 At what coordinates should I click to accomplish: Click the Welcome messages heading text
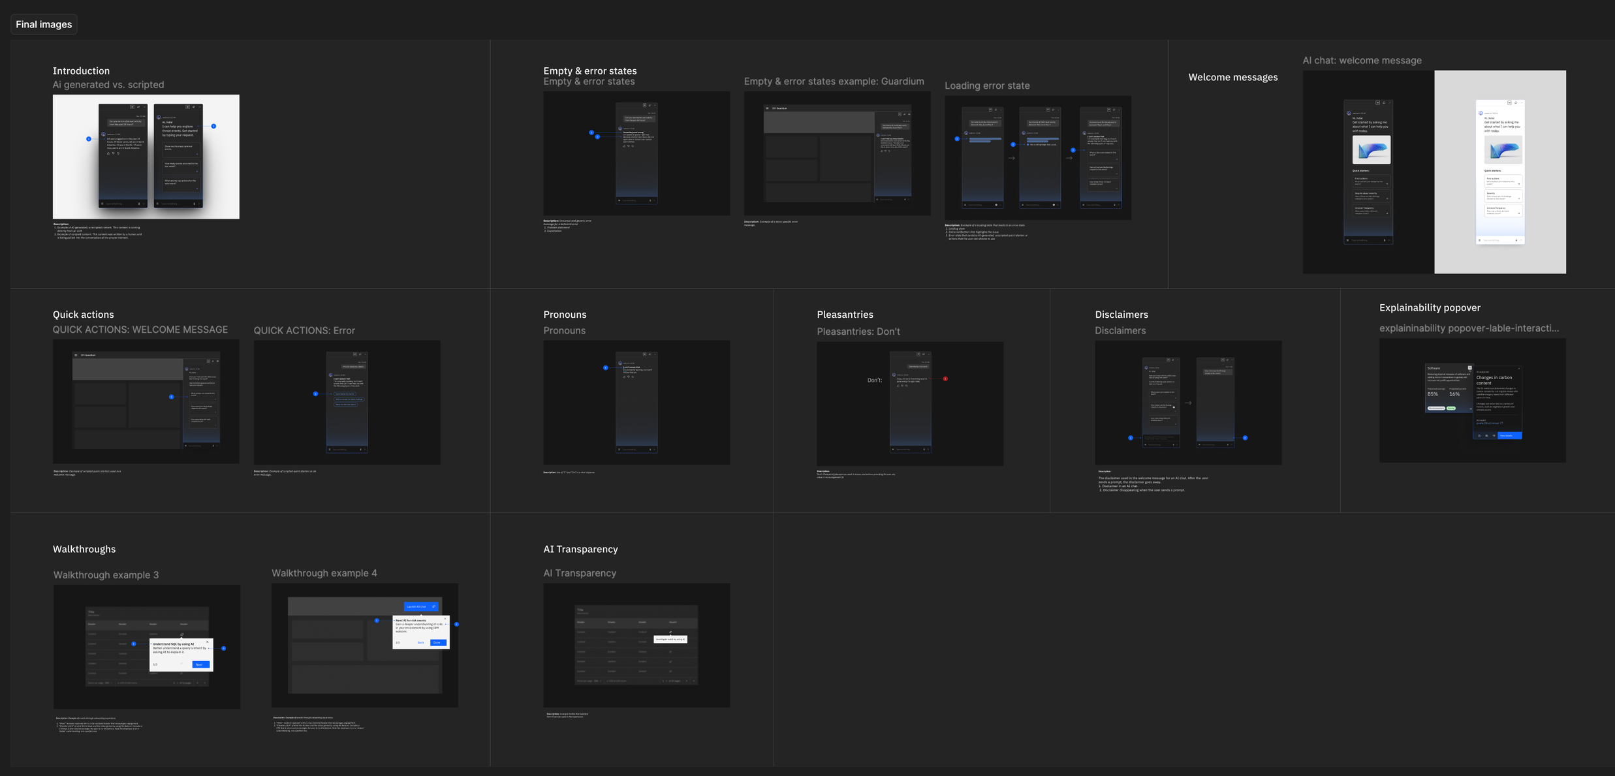1232,77
